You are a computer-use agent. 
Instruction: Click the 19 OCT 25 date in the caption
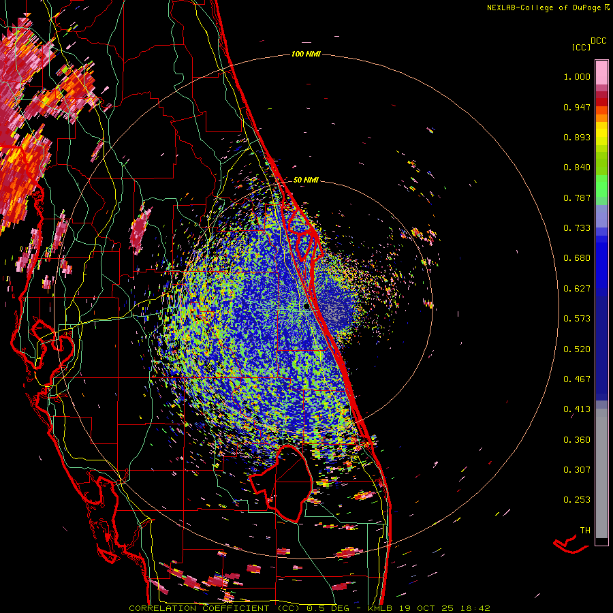point(426,608)
